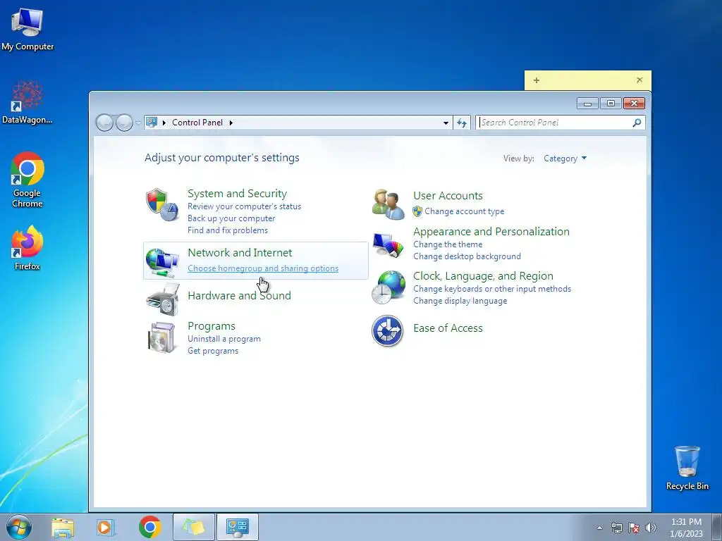The image size is (722, 541).
Task: Click Appearance and Personalization monitor icon
Action: pyautogui.click(x=388, y=244)
